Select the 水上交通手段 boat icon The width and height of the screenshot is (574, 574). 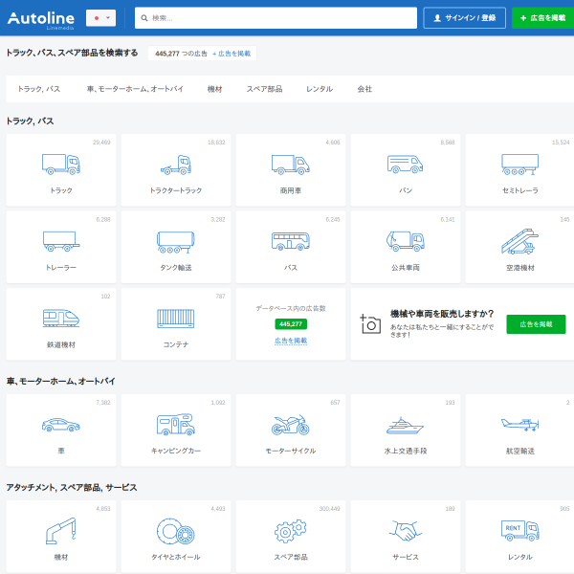[x=405, y=426]
